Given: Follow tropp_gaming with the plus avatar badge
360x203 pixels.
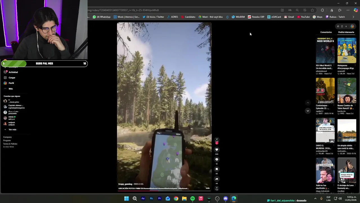Looking at the screenshot, I should point(217,143).
